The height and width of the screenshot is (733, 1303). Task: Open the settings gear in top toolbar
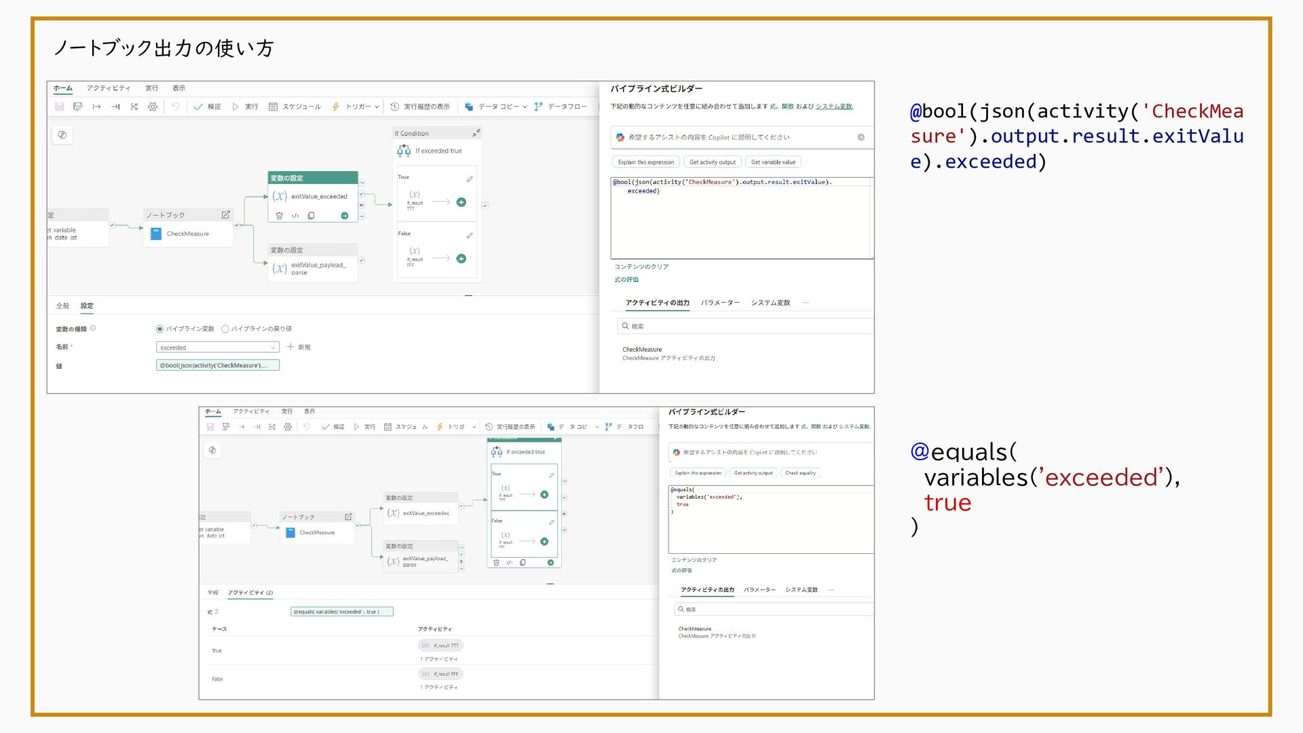click(x=153, y=107)
